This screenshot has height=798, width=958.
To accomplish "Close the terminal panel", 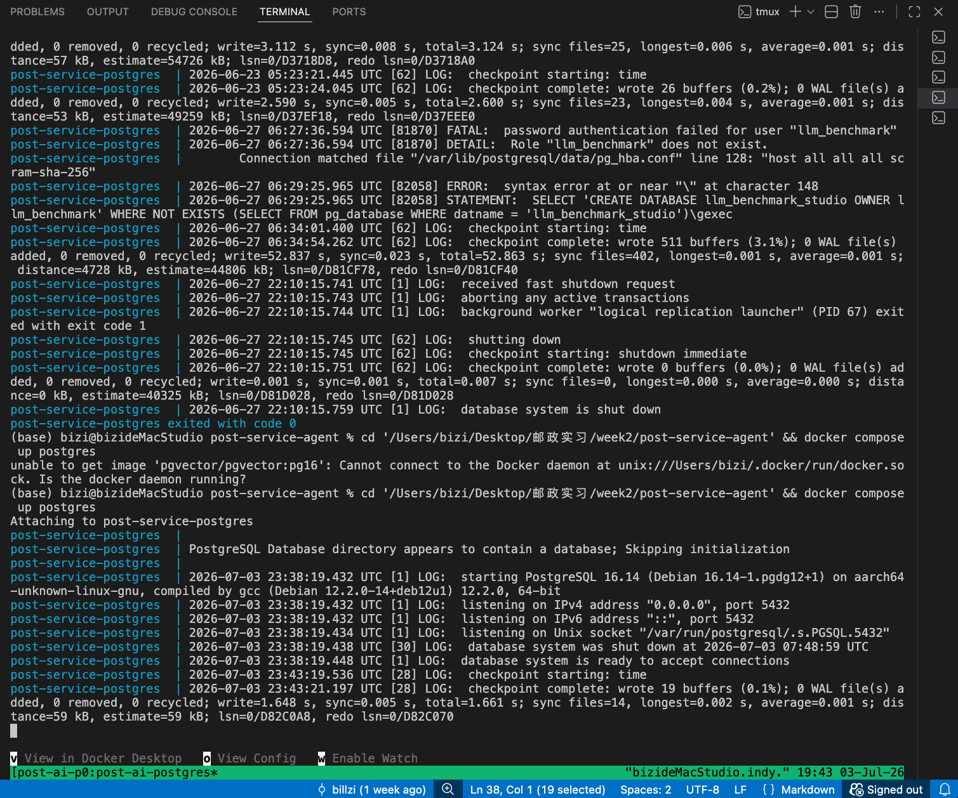I will pos(938,11).
